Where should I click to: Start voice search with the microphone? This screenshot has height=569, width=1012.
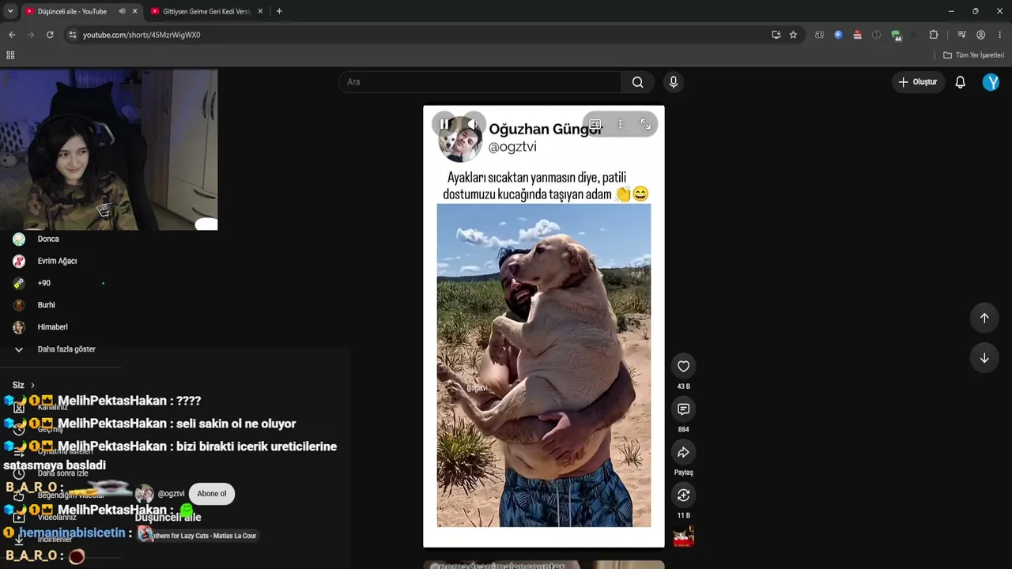pos(674,82)
